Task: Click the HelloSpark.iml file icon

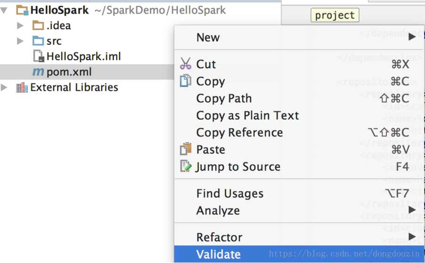Action: point(39,56)
